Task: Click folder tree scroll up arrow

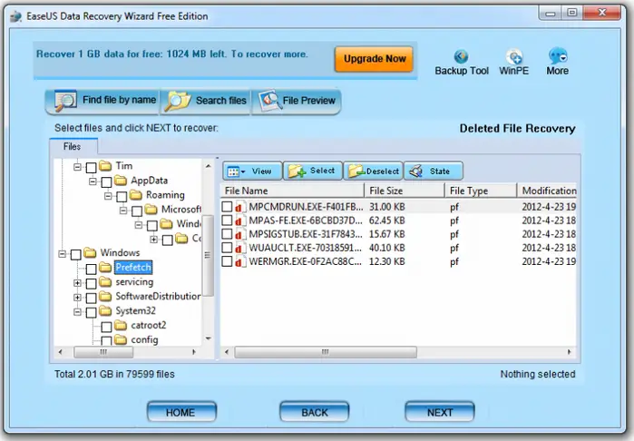Action: tap(209, 166)
